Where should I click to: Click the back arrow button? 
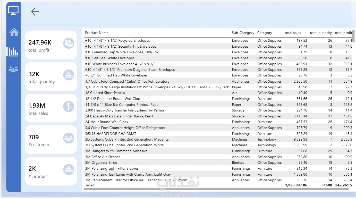35,12
